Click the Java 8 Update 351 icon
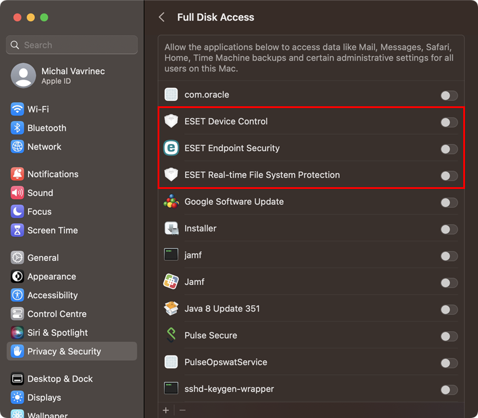 point(171,309)
